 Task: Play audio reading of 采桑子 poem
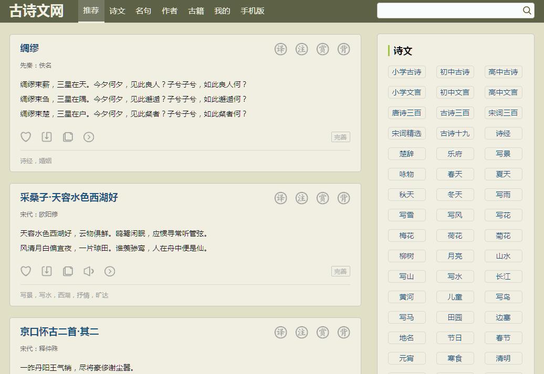(x=89, y=271)
